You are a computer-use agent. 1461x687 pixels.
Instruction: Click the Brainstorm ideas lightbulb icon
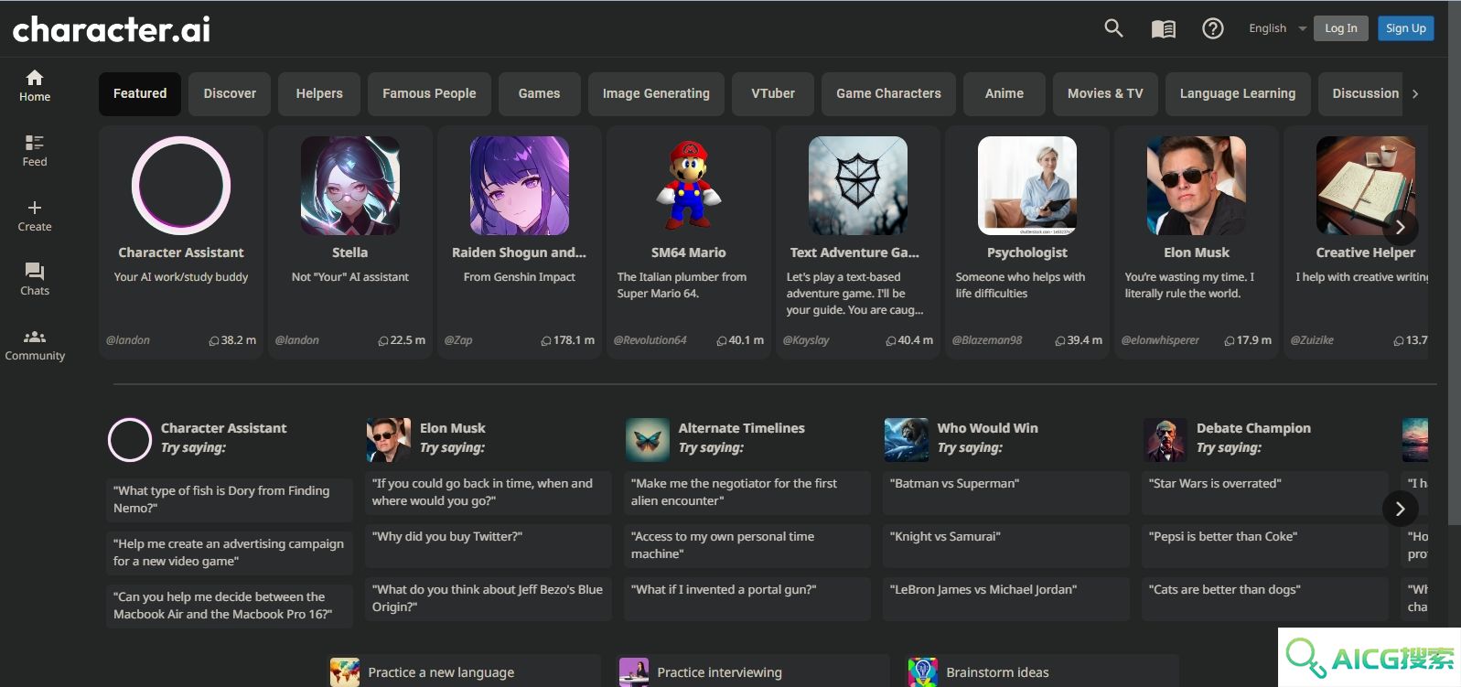923,672
